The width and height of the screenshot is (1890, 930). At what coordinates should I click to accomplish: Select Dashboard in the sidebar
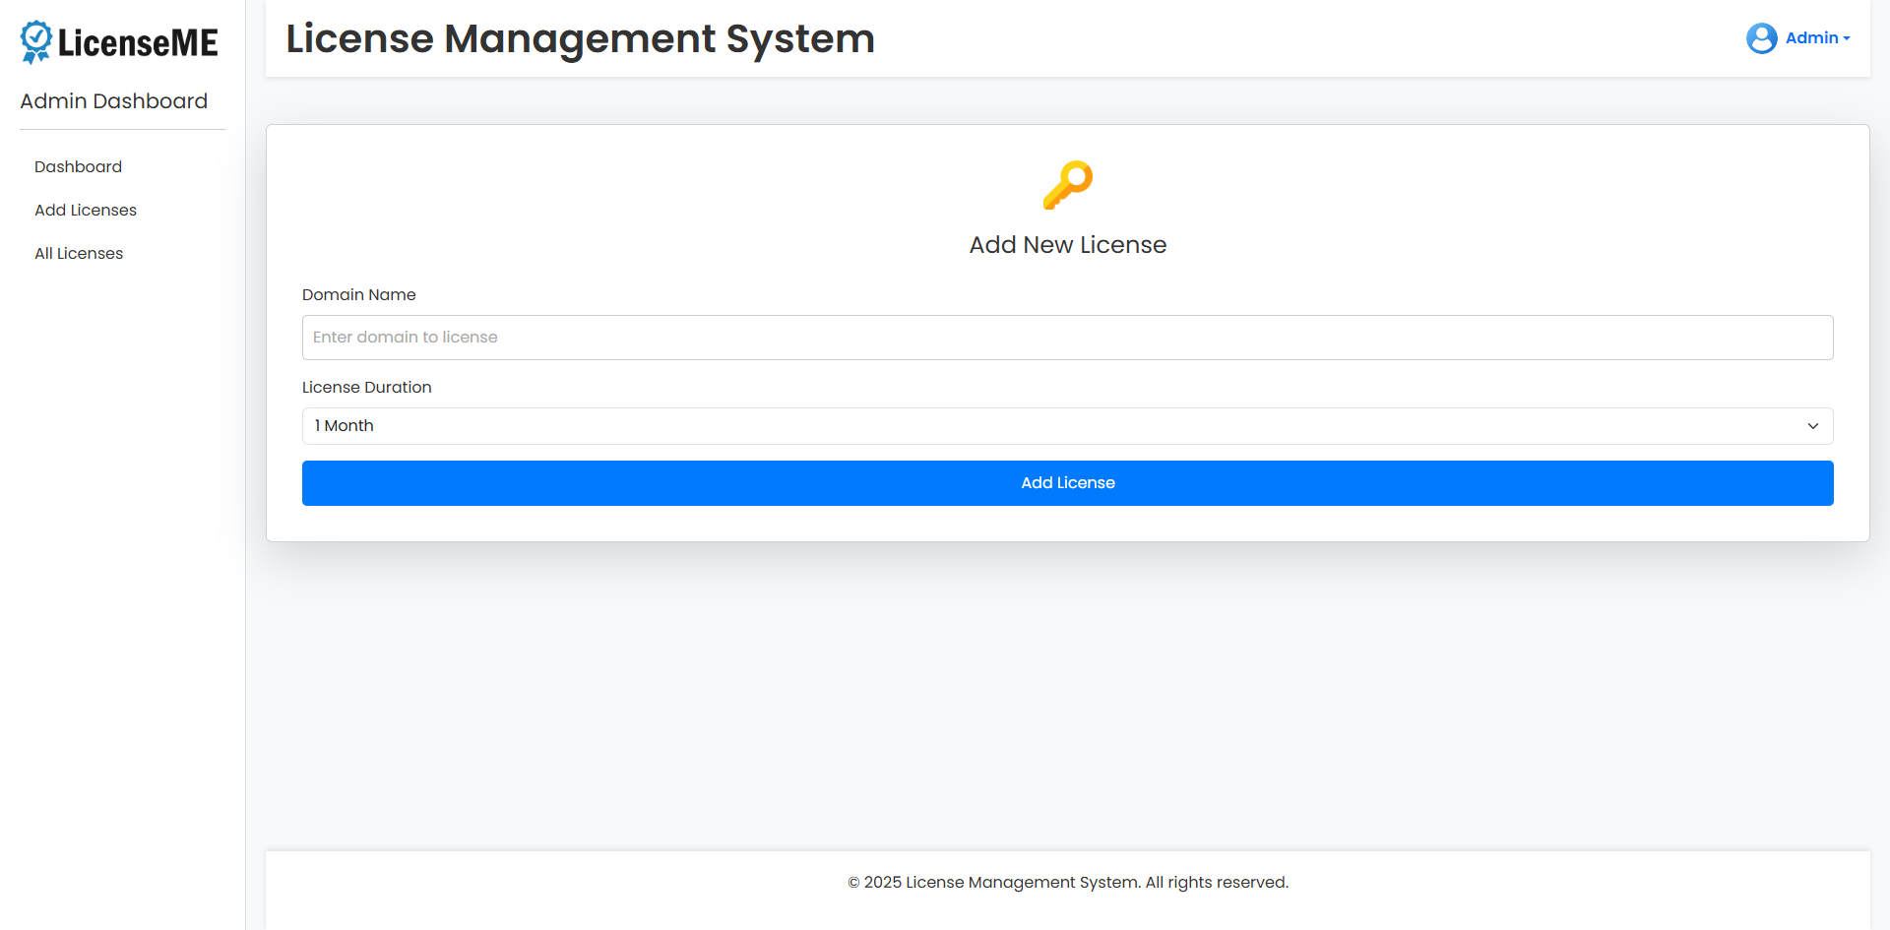(78, 166)
